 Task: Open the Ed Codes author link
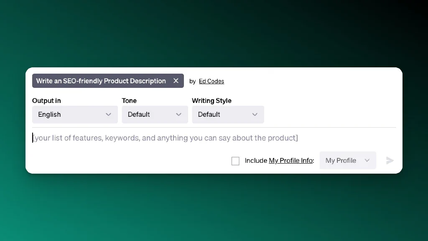(x=211, y=81)
